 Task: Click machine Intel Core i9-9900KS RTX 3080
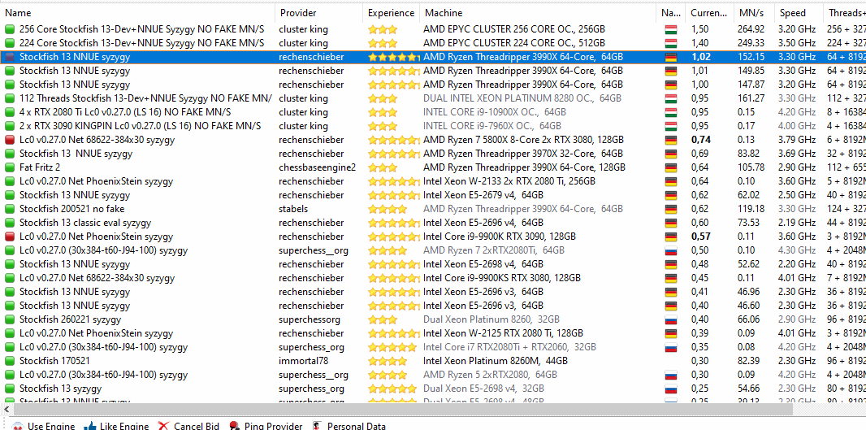pos(501,278)
